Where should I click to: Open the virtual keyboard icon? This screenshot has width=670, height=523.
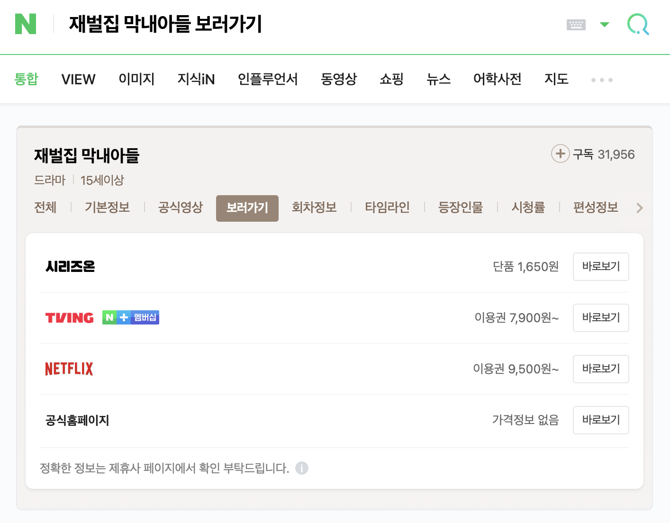(x=576, y=25)
